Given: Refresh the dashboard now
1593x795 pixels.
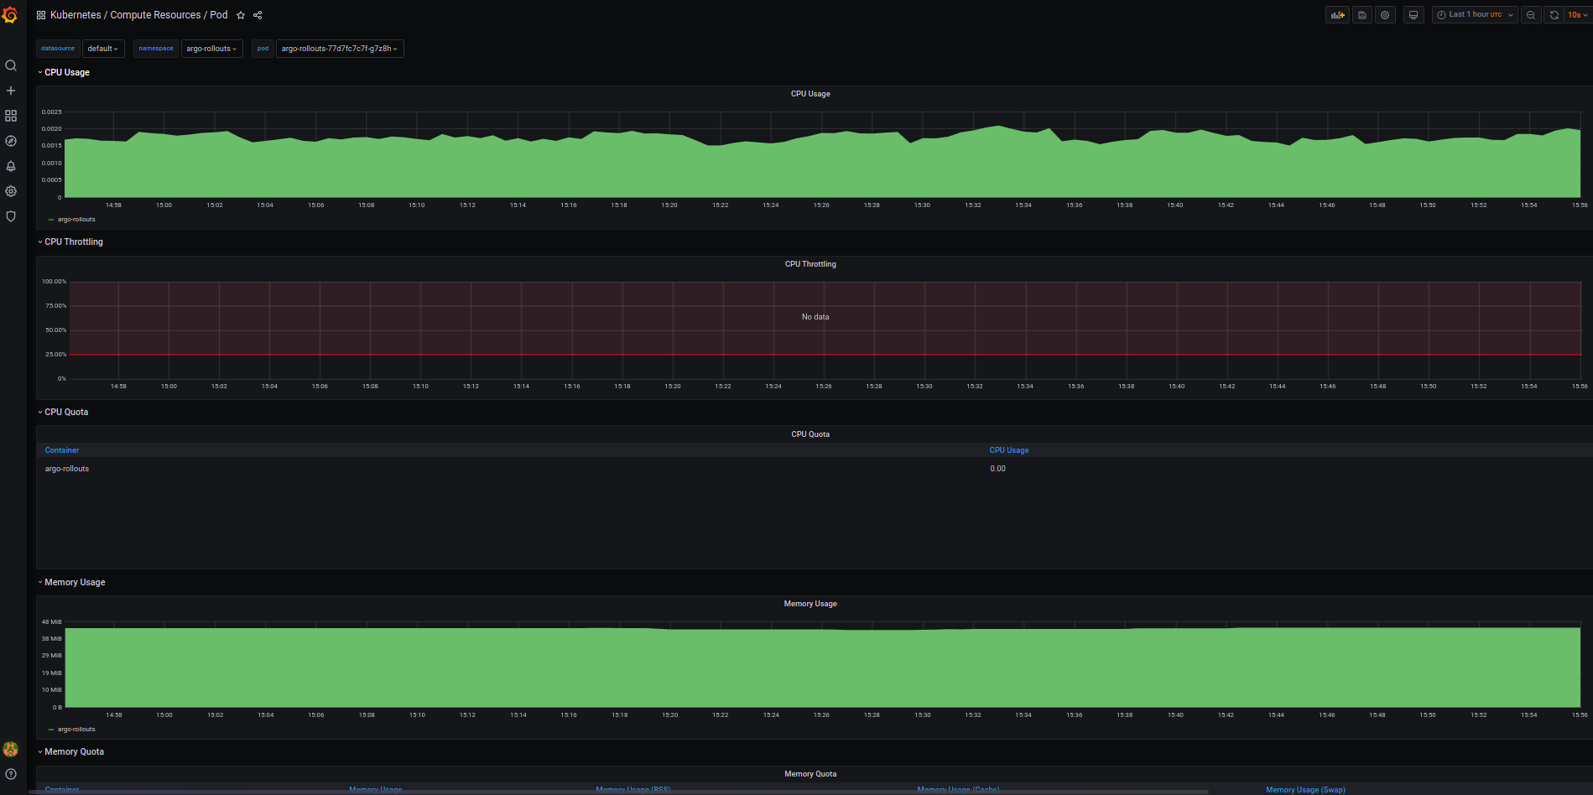Looking at the screenshot, I should coord(1554,15).
